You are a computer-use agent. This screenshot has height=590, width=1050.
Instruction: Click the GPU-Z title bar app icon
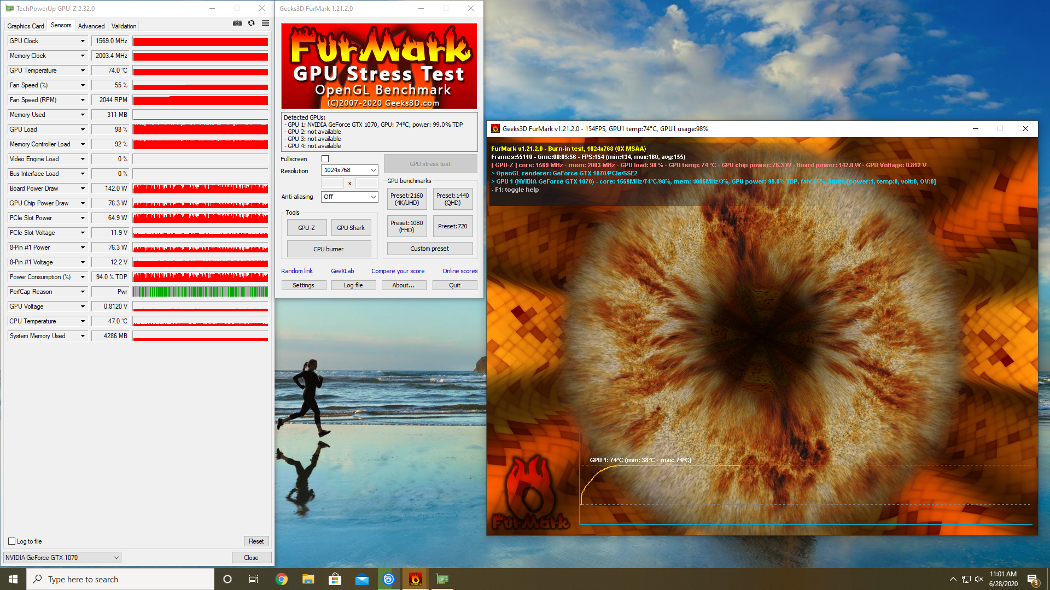[9, 8]
